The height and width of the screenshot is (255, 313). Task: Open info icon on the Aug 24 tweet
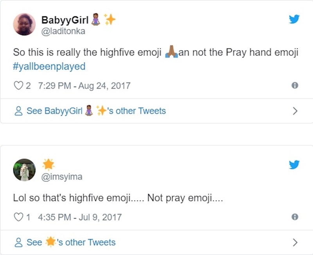(x=295, y=86)
